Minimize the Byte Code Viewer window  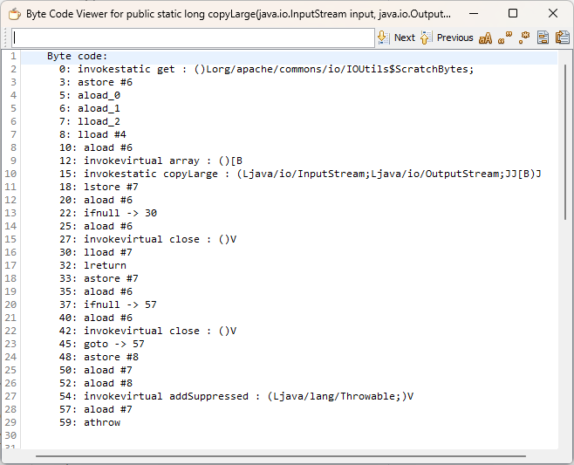(x=472, y=14)
